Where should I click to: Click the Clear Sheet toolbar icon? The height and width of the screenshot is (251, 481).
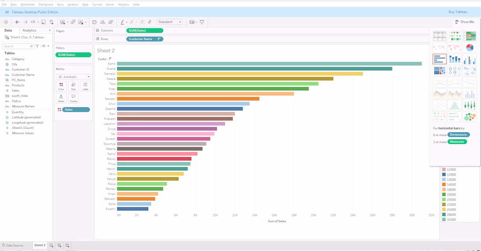81,22
